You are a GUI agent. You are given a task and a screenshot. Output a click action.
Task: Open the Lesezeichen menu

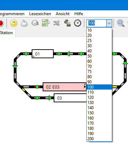coord(40,14)
